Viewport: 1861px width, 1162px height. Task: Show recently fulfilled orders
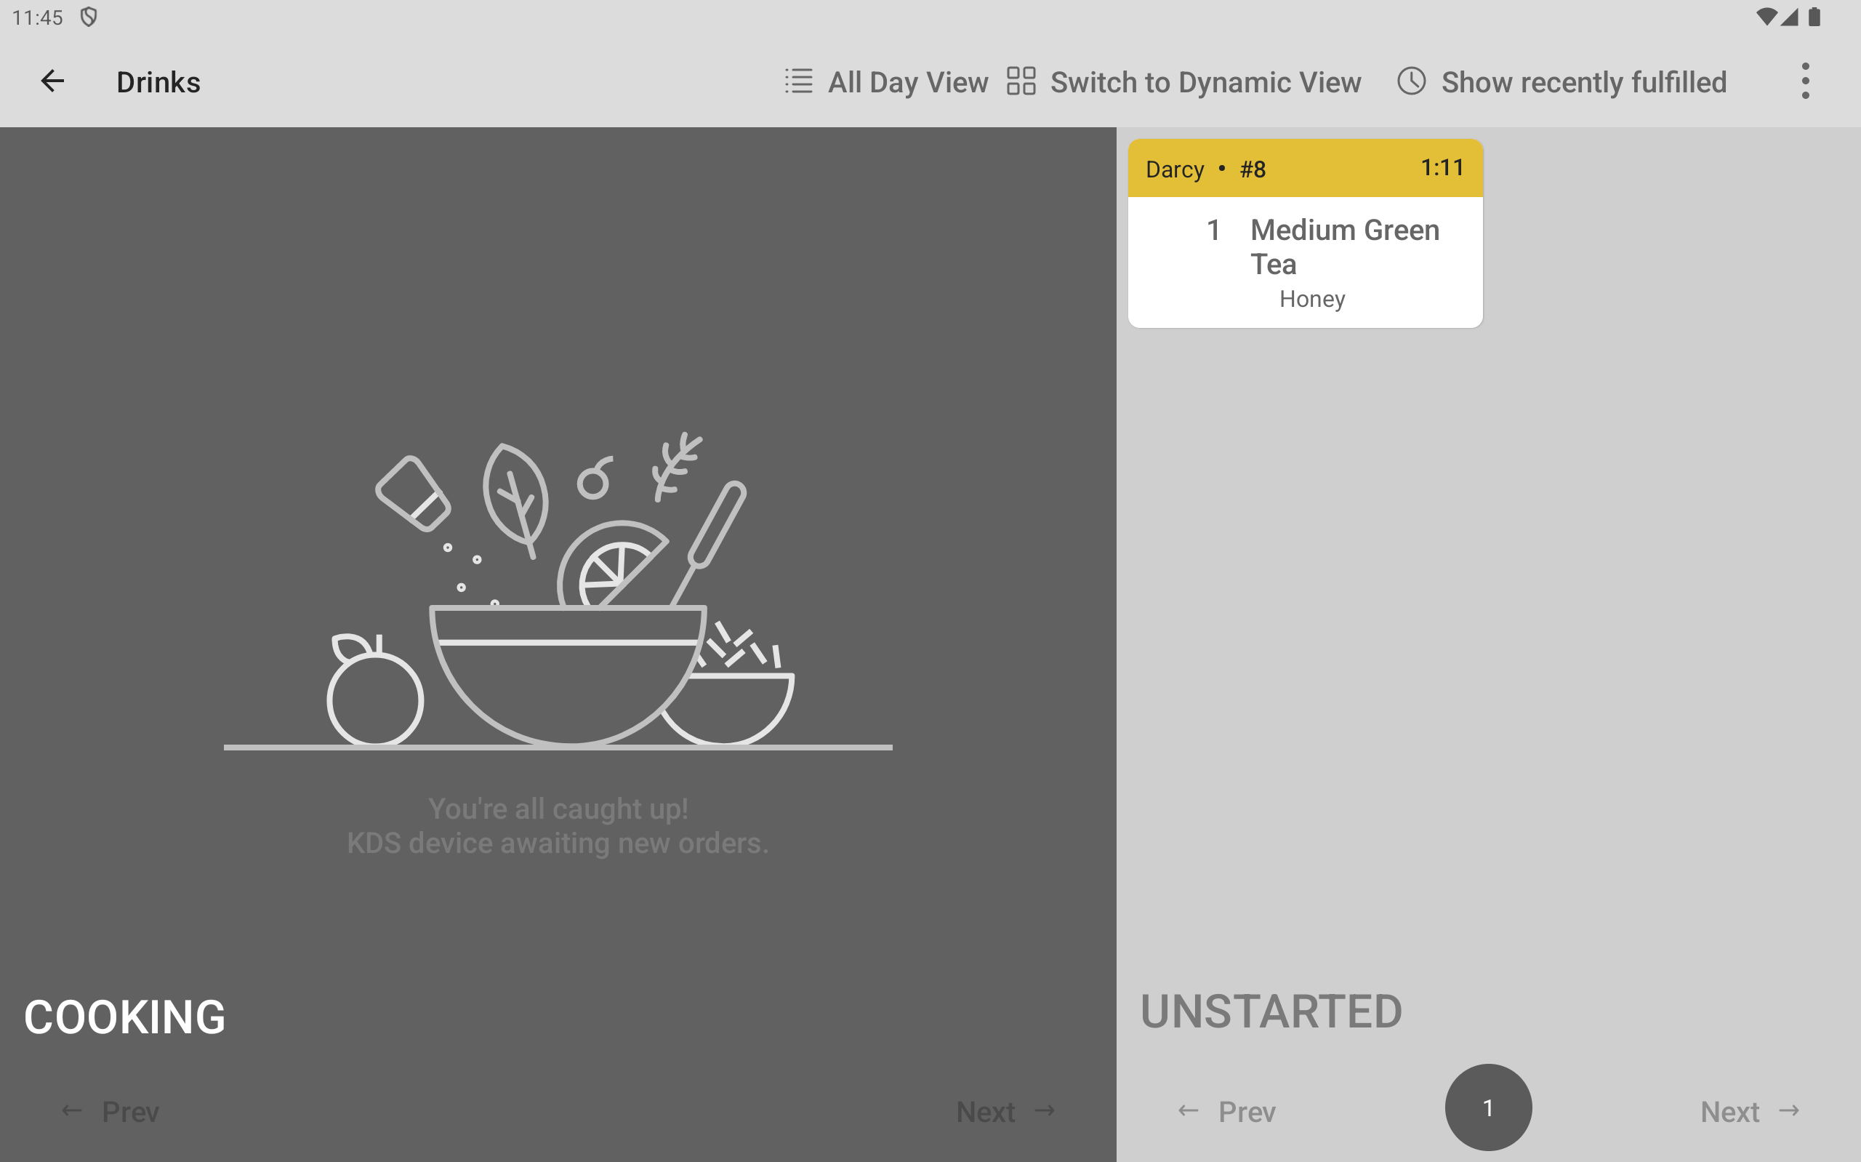coord(1583,82)
